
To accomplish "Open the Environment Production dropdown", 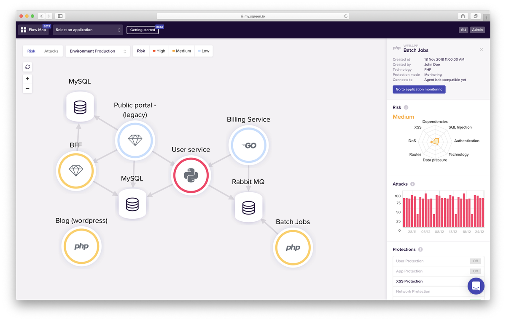I will pyautogui.click(x=98, y=51).
